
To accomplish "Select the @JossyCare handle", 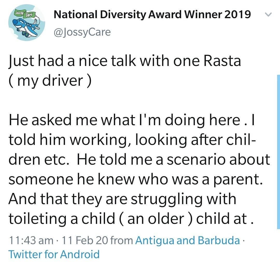I will click(82, 32).
